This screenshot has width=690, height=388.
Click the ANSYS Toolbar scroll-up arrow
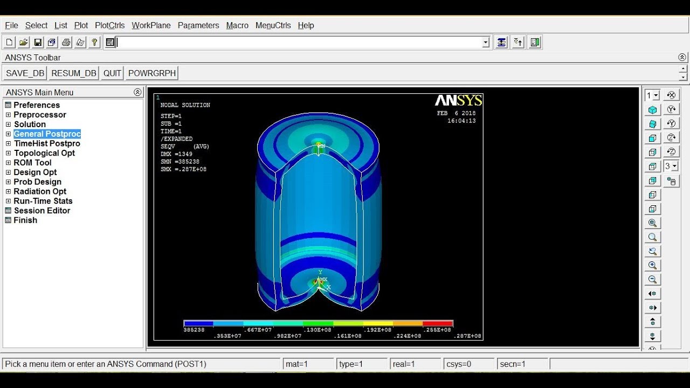coord(683,69)
